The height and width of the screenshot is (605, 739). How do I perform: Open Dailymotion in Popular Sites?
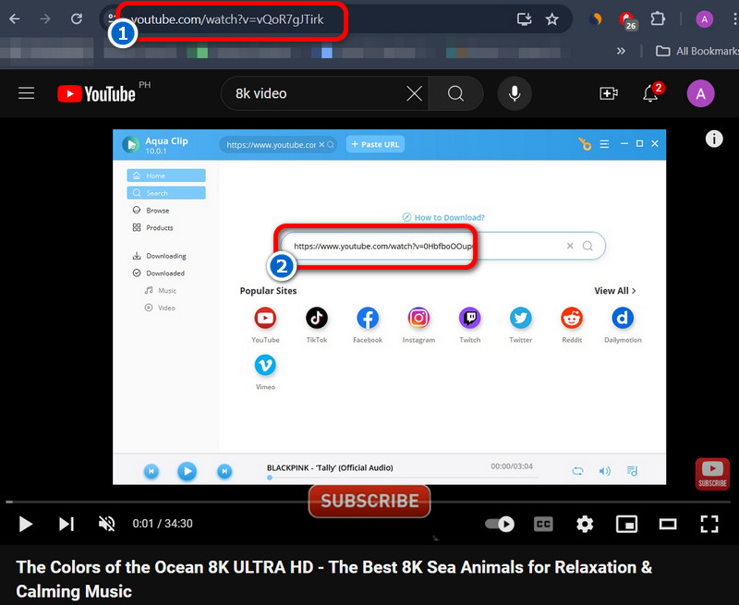(x=623, y=318)
